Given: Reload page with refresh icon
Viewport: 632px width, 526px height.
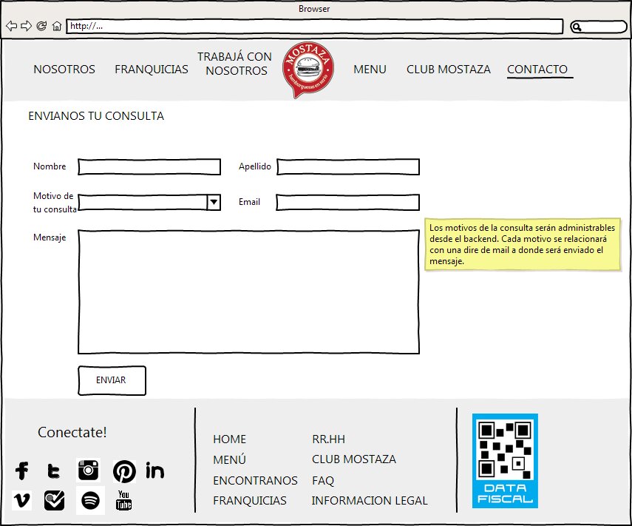Looking at the screenshot, I should [41, 26].
